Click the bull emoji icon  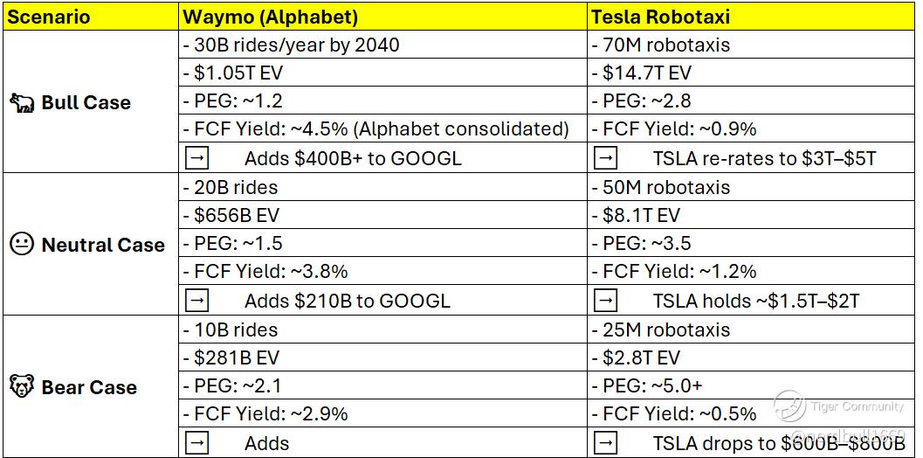pos(23,102)
